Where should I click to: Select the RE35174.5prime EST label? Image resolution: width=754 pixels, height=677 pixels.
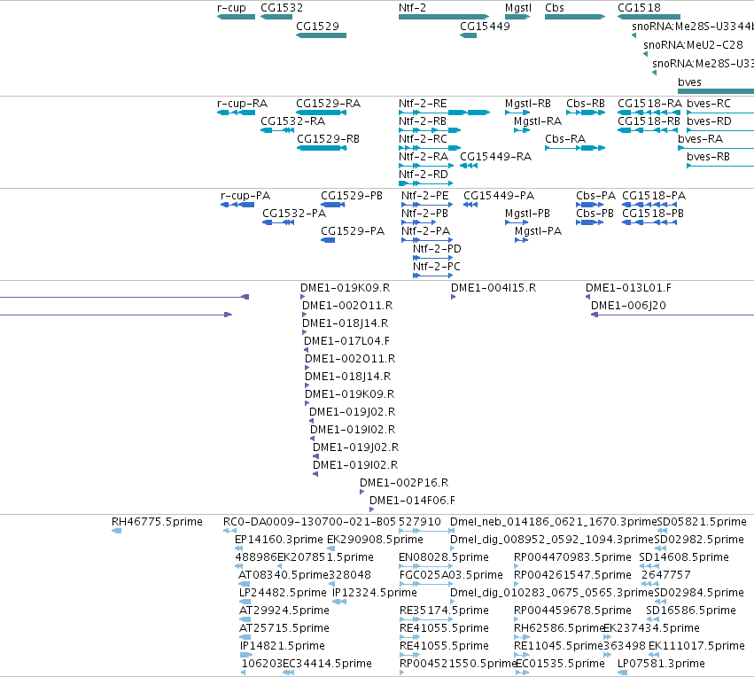(x=444, y=611)
